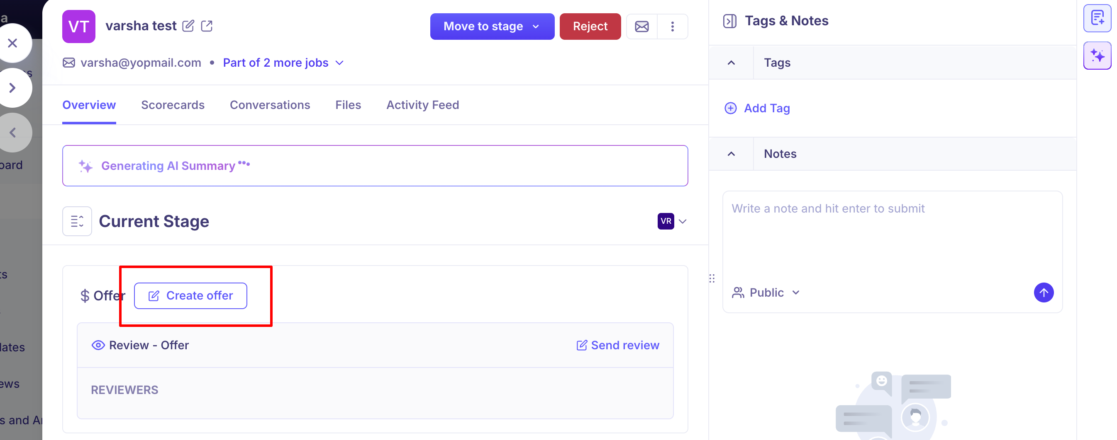
Task: Switch to the Scorecards tab
Action: [x=173, y=105]
